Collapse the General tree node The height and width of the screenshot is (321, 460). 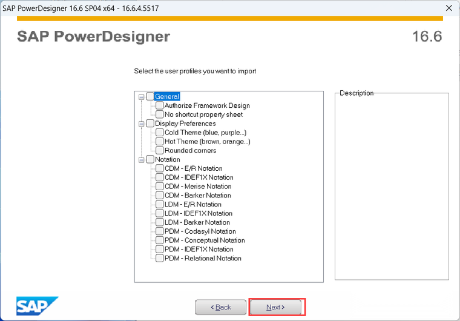point(142,97)
